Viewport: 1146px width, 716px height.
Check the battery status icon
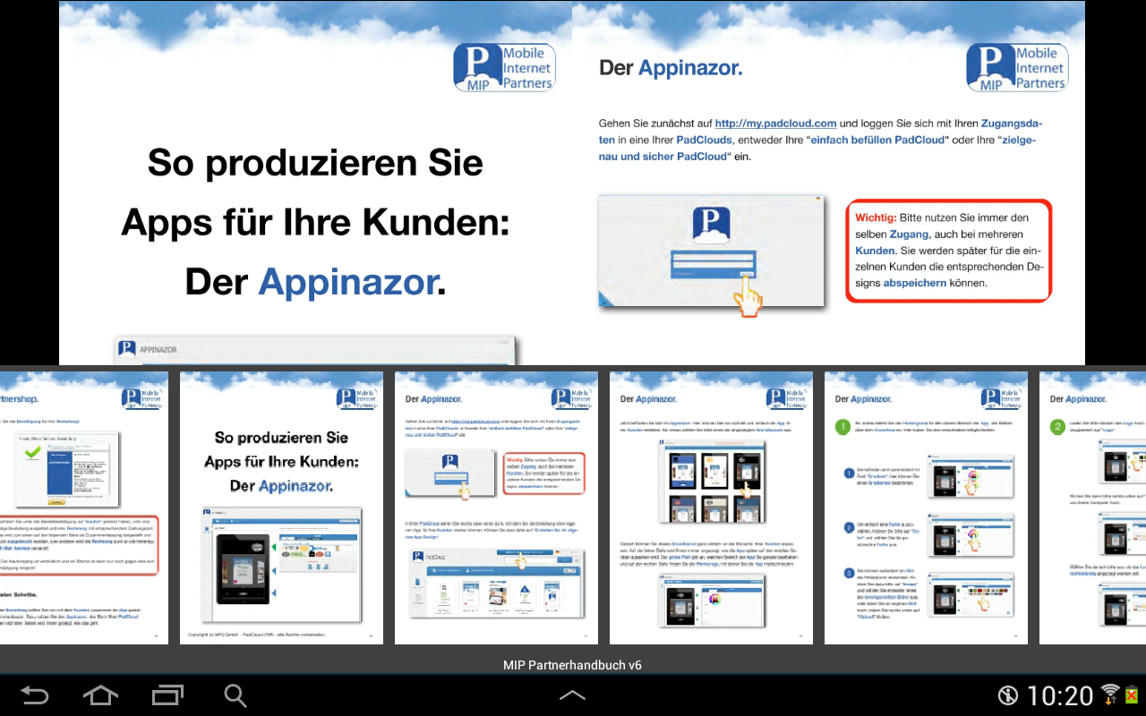(x=1132, y=695)
